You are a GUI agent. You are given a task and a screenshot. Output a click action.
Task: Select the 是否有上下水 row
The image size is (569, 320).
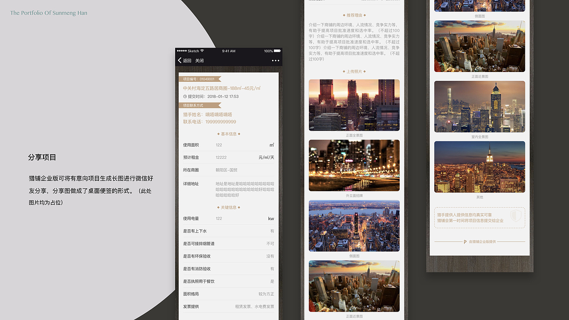point(228,231)
